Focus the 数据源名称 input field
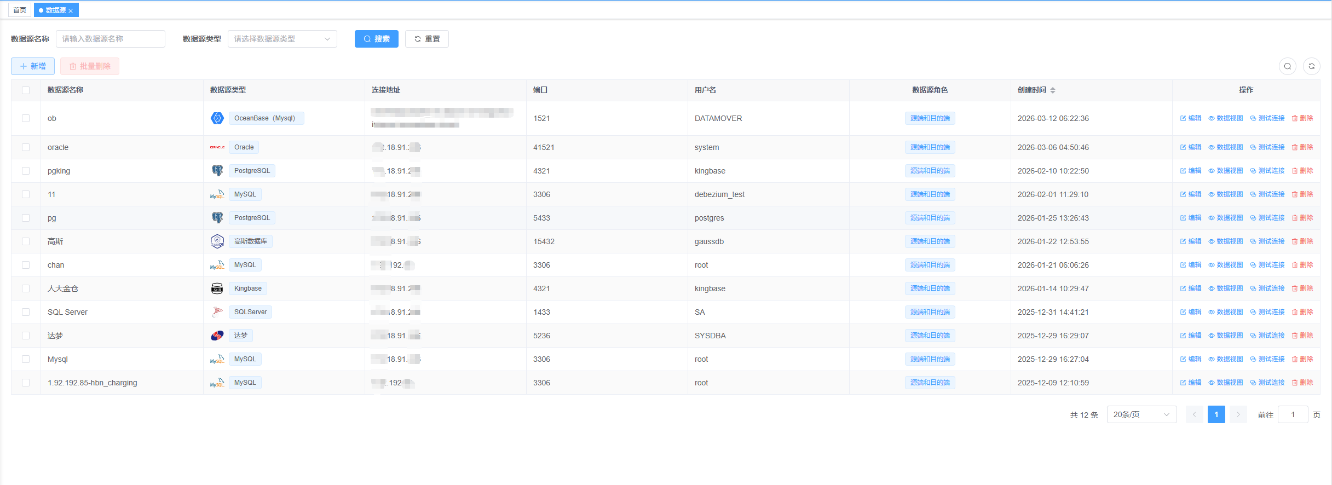 [110, 39]
